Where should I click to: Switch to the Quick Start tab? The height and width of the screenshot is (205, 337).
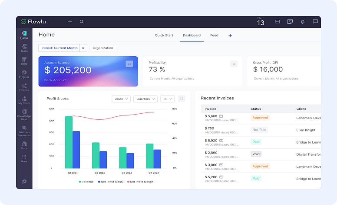coord(164,35)
